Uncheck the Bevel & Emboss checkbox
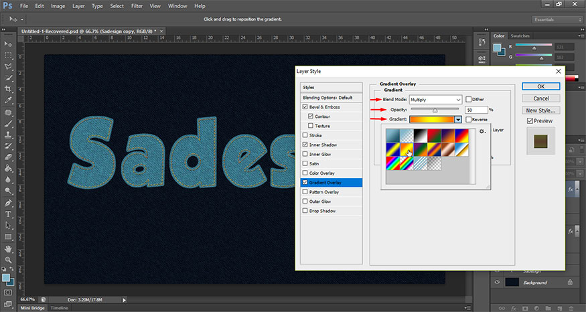Screen dimensions: 586x312 (305, 107)
